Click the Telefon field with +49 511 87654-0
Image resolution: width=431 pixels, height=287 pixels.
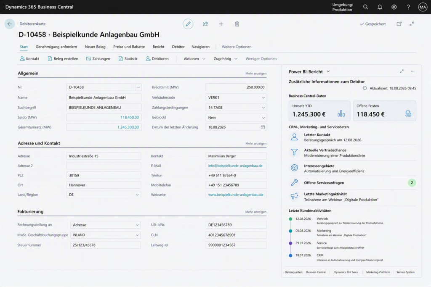click(236, 175)
